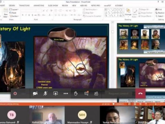This screenshot has height=124, width=165.
Task: Switch to Reading view in status bar
Action: click(140, 104)
